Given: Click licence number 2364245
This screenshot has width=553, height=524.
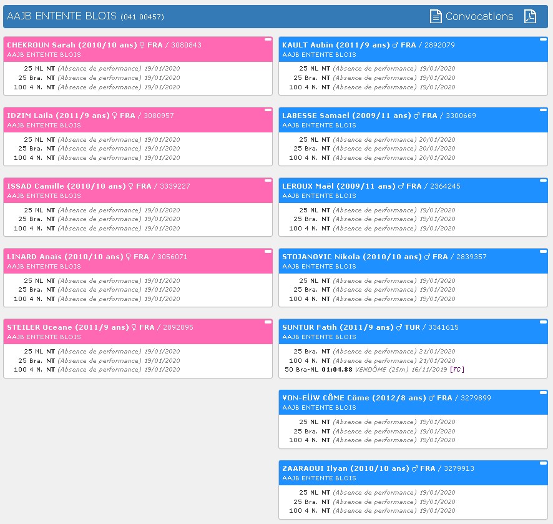Looking at the screenshot, I should pos(445,186).
